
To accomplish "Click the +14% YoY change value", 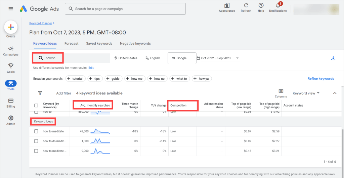I will coord(163,141).
